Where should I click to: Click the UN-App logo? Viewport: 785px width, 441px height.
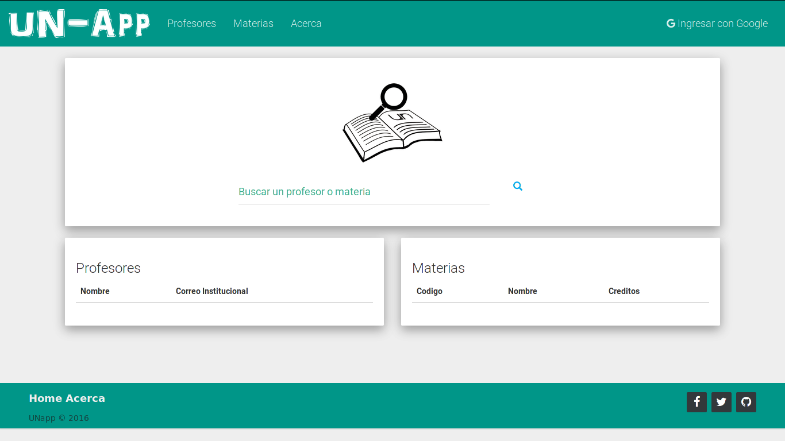click(x=79, y=24)
